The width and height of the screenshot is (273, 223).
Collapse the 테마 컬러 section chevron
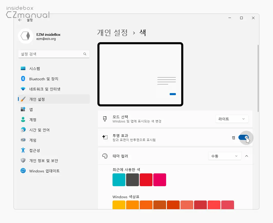click(x=247, y=156)
